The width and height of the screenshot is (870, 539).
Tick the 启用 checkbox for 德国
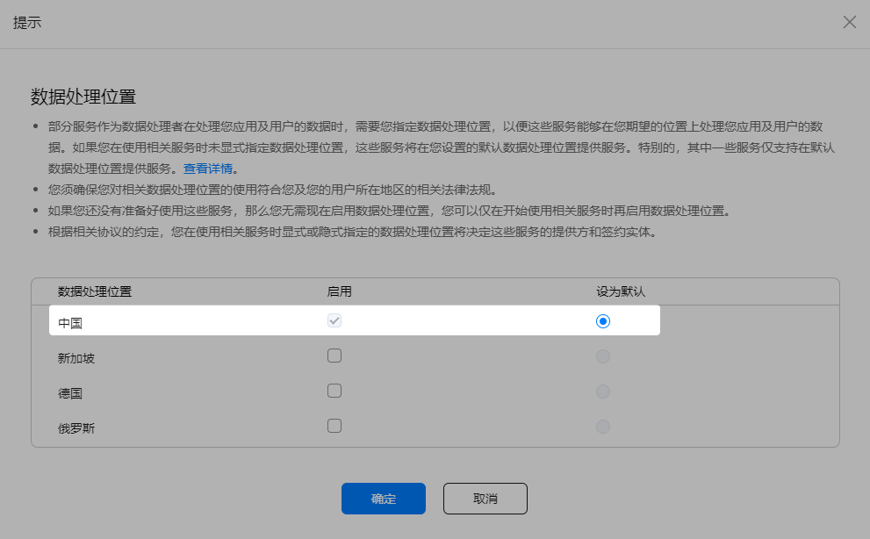[x=334, y=391]
